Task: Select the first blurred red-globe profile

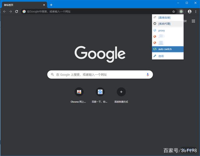Action: 168,37
